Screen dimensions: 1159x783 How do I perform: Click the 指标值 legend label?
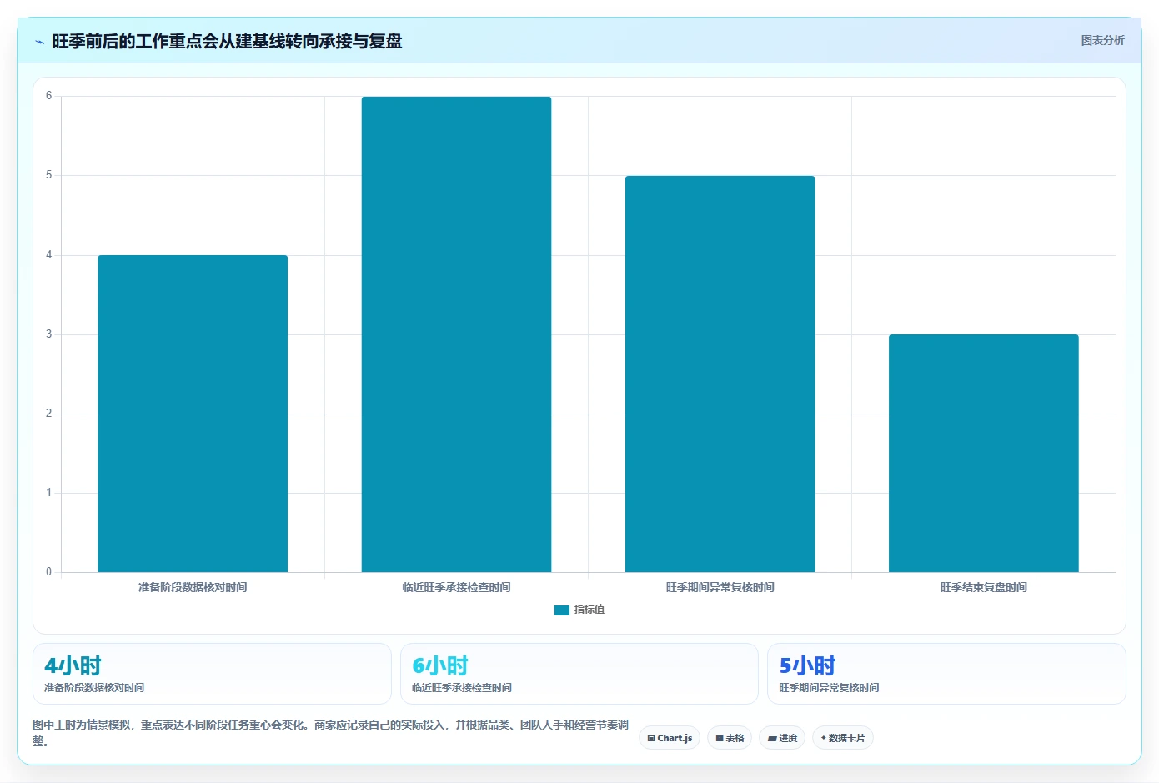590,610
